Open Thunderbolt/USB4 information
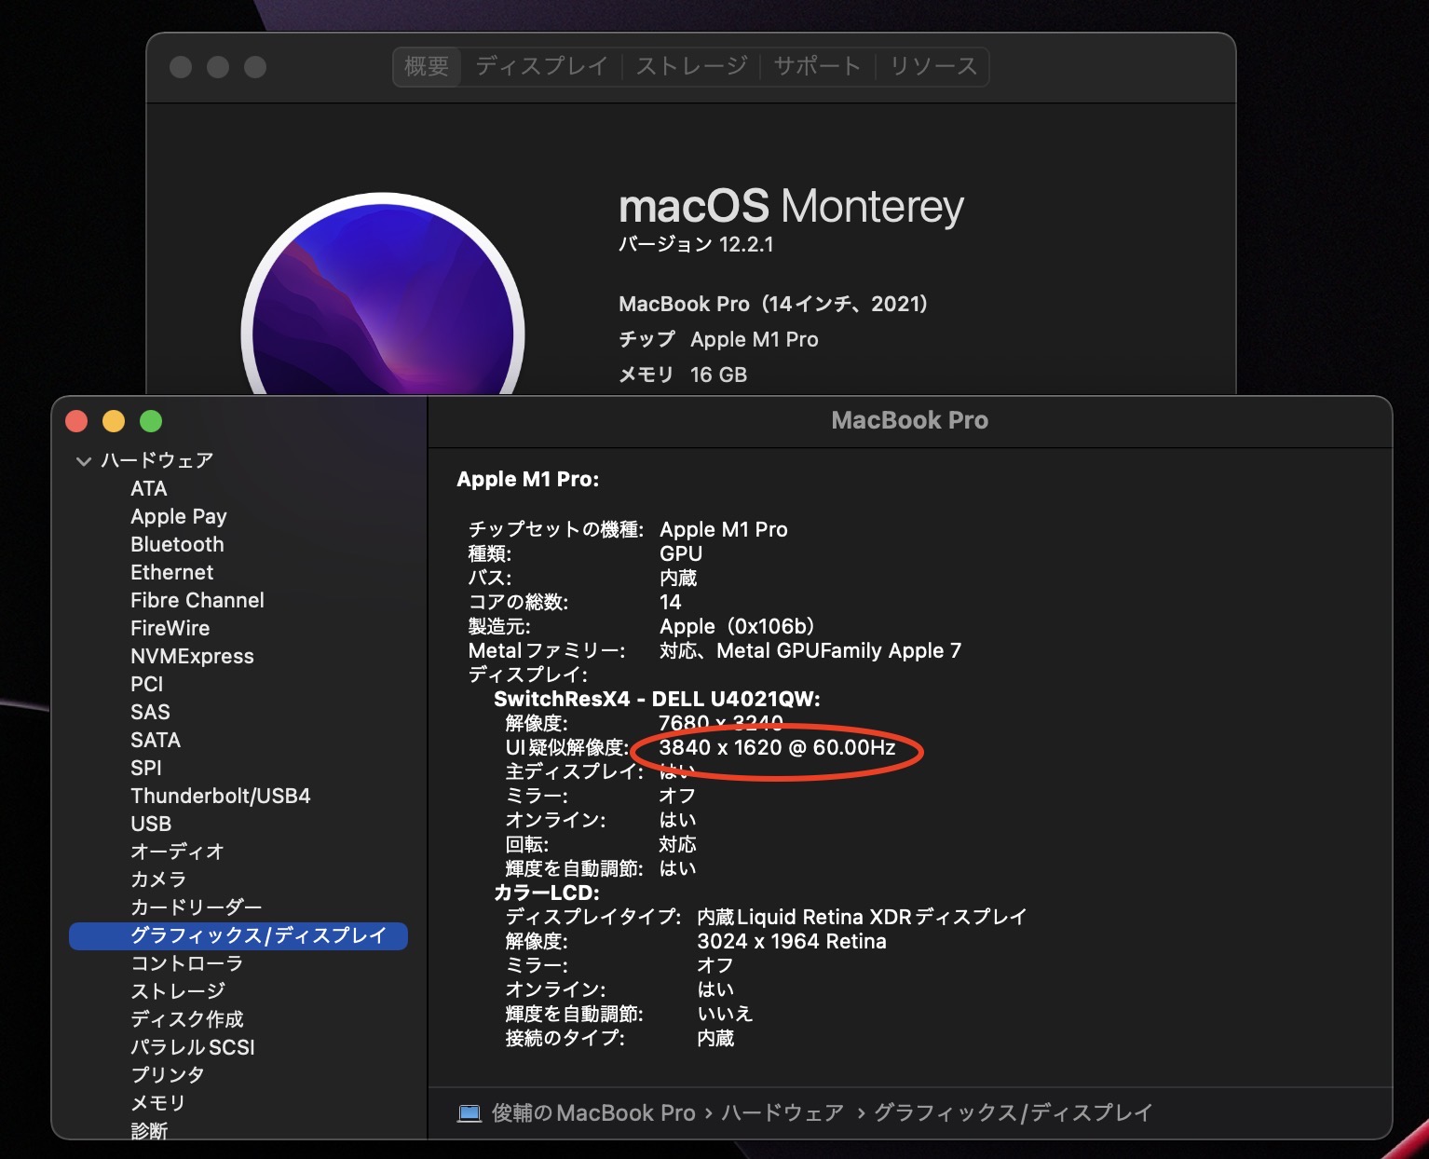Image resolution: width=1429 pixels, height=1159 pixels. click(221, 796)
